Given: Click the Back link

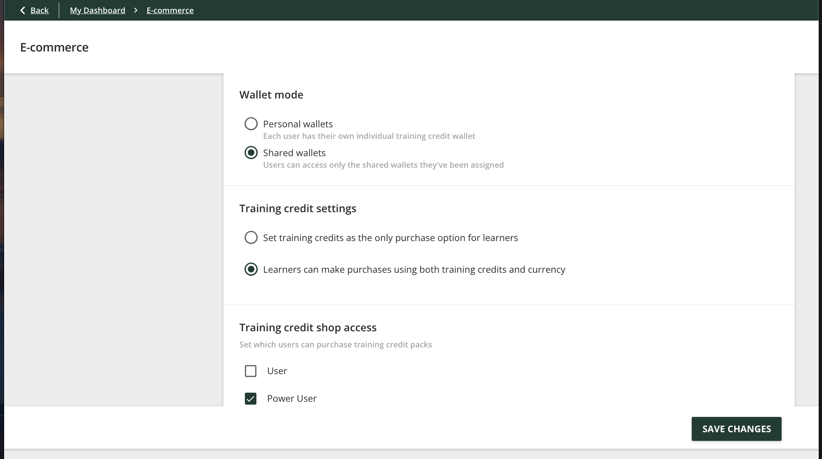Looking at the screenshot, I should pos(40,10).
